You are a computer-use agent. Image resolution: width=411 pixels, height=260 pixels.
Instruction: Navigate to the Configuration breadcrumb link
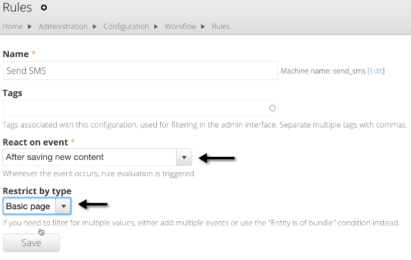pyautogui.click(x=126, y=26)
